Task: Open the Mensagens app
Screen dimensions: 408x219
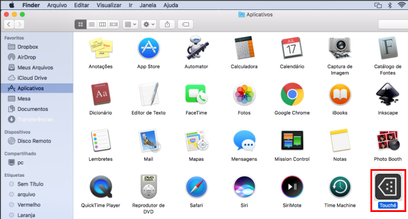Action: point(244,140)
